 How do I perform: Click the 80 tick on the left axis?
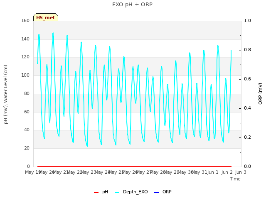click(27, 93)
